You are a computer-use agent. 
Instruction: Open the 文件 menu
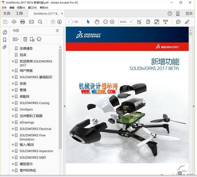[4, 8]
